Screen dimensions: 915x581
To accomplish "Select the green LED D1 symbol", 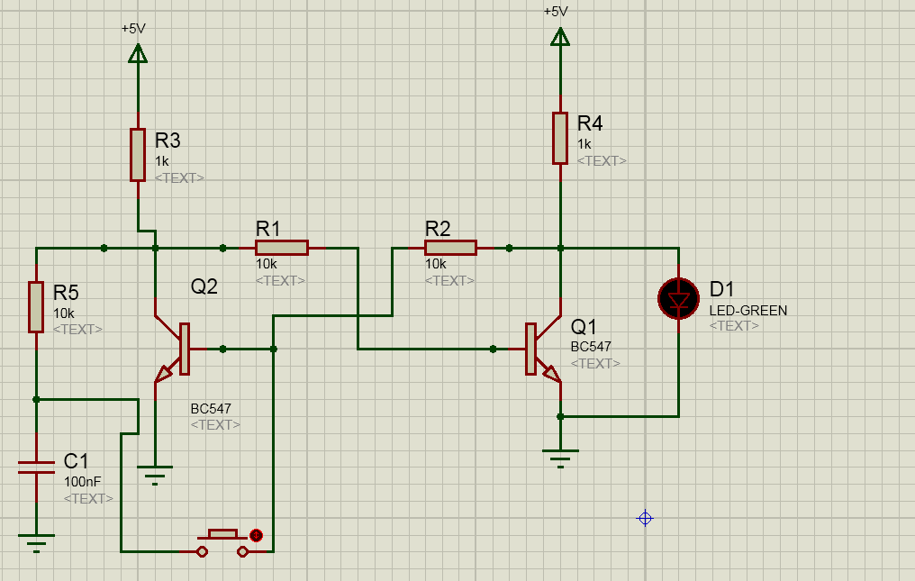I will coord(679,299).
